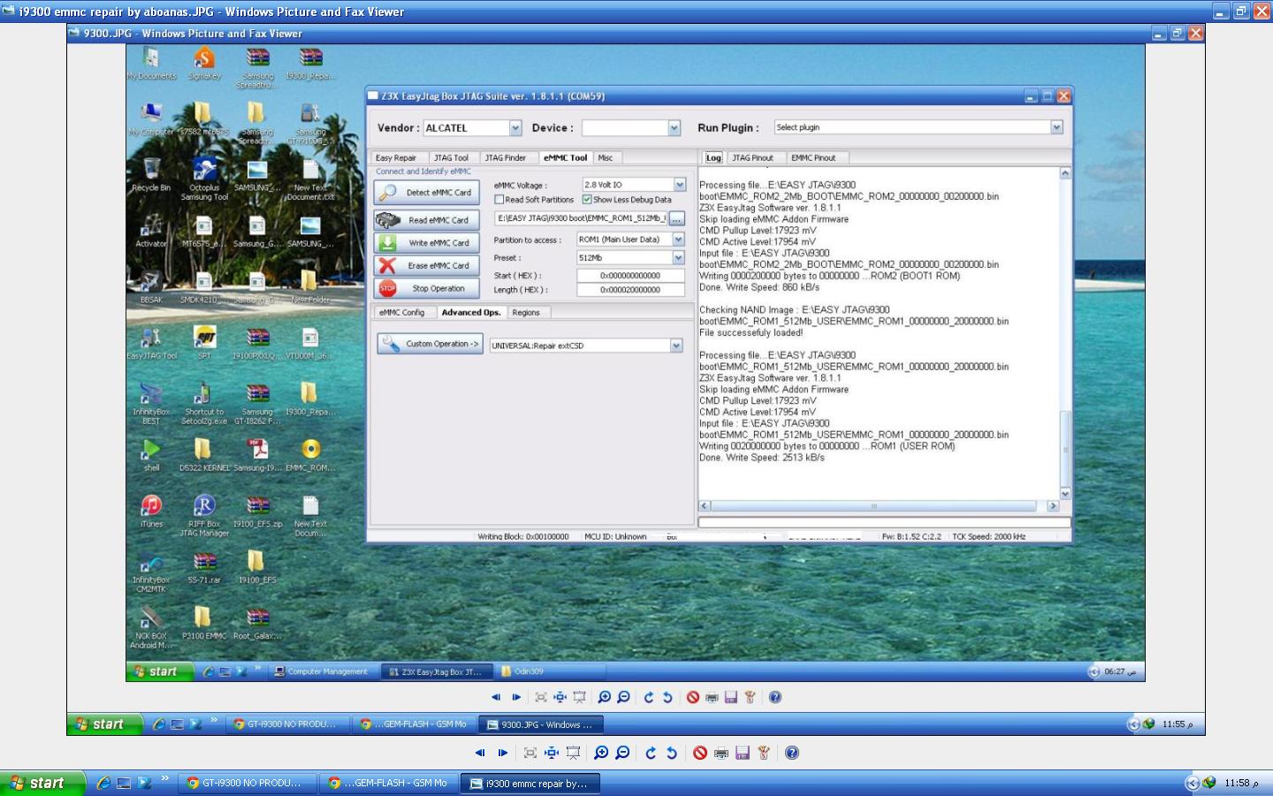Click Delete in the 9300.JPG viewer toolbar
1273x796 pixels.
[693, 697]
